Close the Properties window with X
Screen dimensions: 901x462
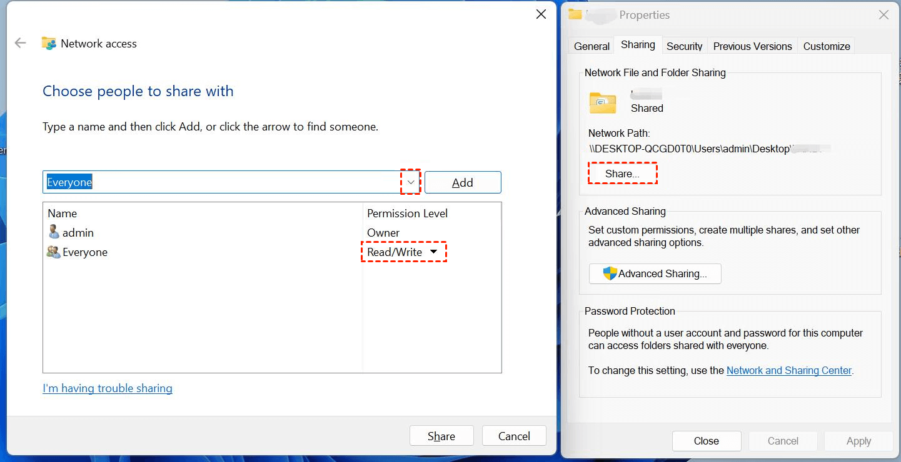pos(883,15)
